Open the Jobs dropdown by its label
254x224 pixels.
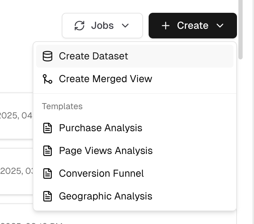pyautogui.click(x=102, y=26)
